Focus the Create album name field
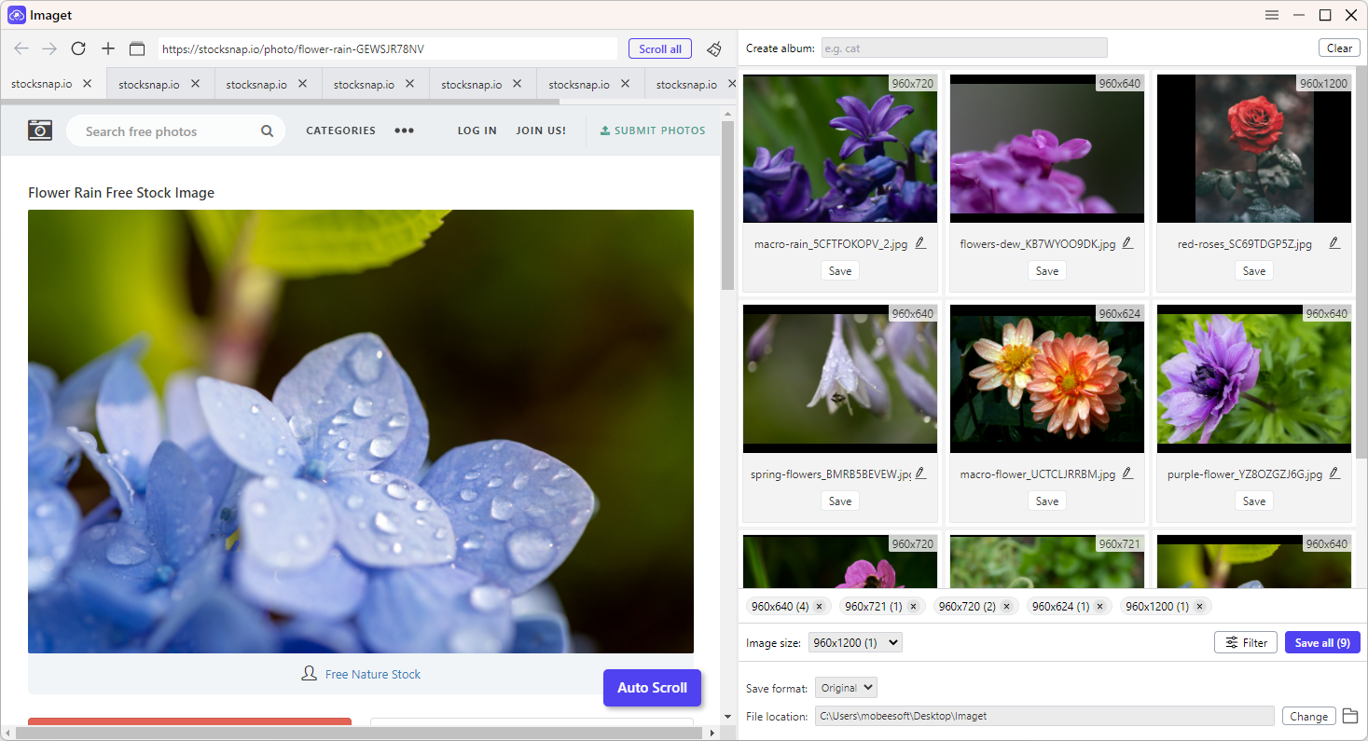Viewport: 1368px width, 741px height. coord(964,48)
